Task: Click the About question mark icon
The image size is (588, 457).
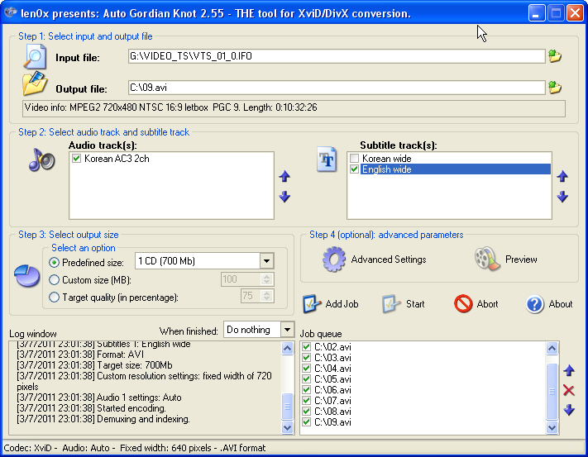Action: [x=535, y=304]
